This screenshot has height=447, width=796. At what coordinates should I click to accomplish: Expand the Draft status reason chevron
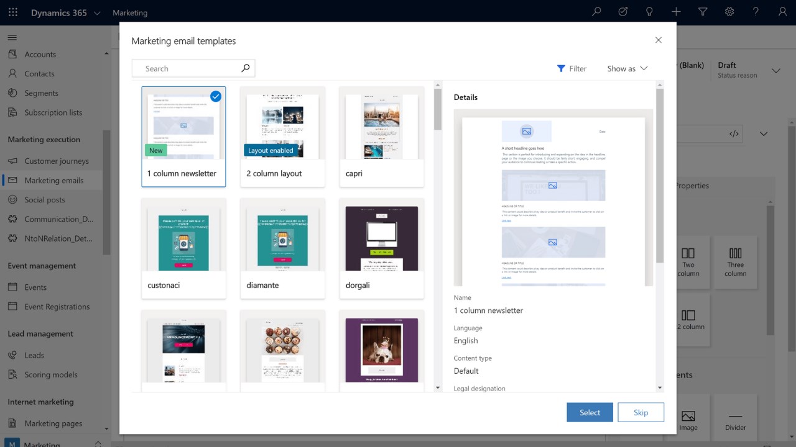coord(776,70)
